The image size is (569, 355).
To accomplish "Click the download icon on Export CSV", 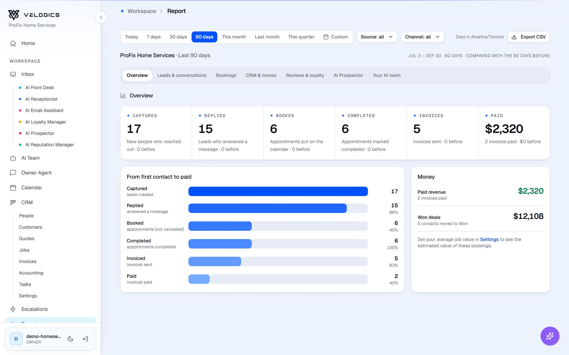I will 514,37.
